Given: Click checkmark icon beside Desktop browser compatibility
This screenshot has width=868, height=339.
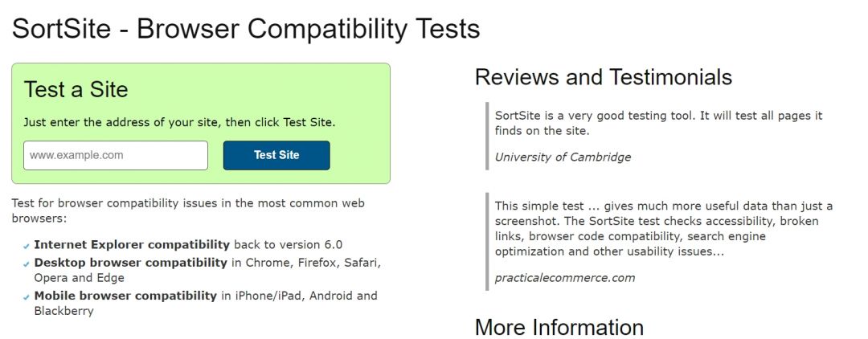Looking at the screenshot, I should pos(27,263).
